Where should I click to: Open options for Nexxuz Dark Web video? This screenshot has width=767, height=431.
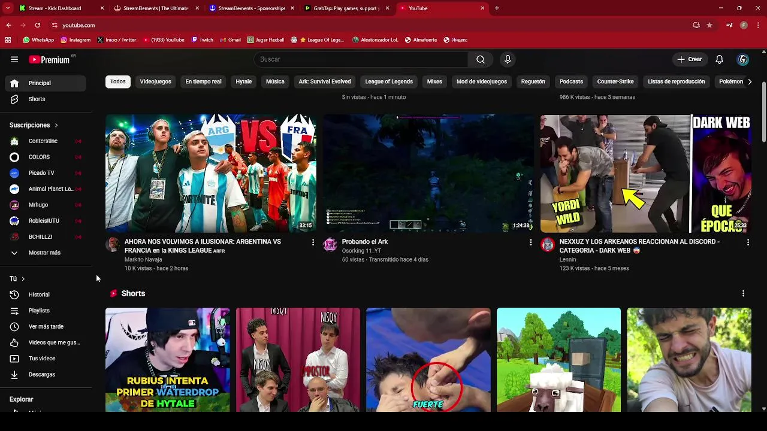[x=748, y=242]
